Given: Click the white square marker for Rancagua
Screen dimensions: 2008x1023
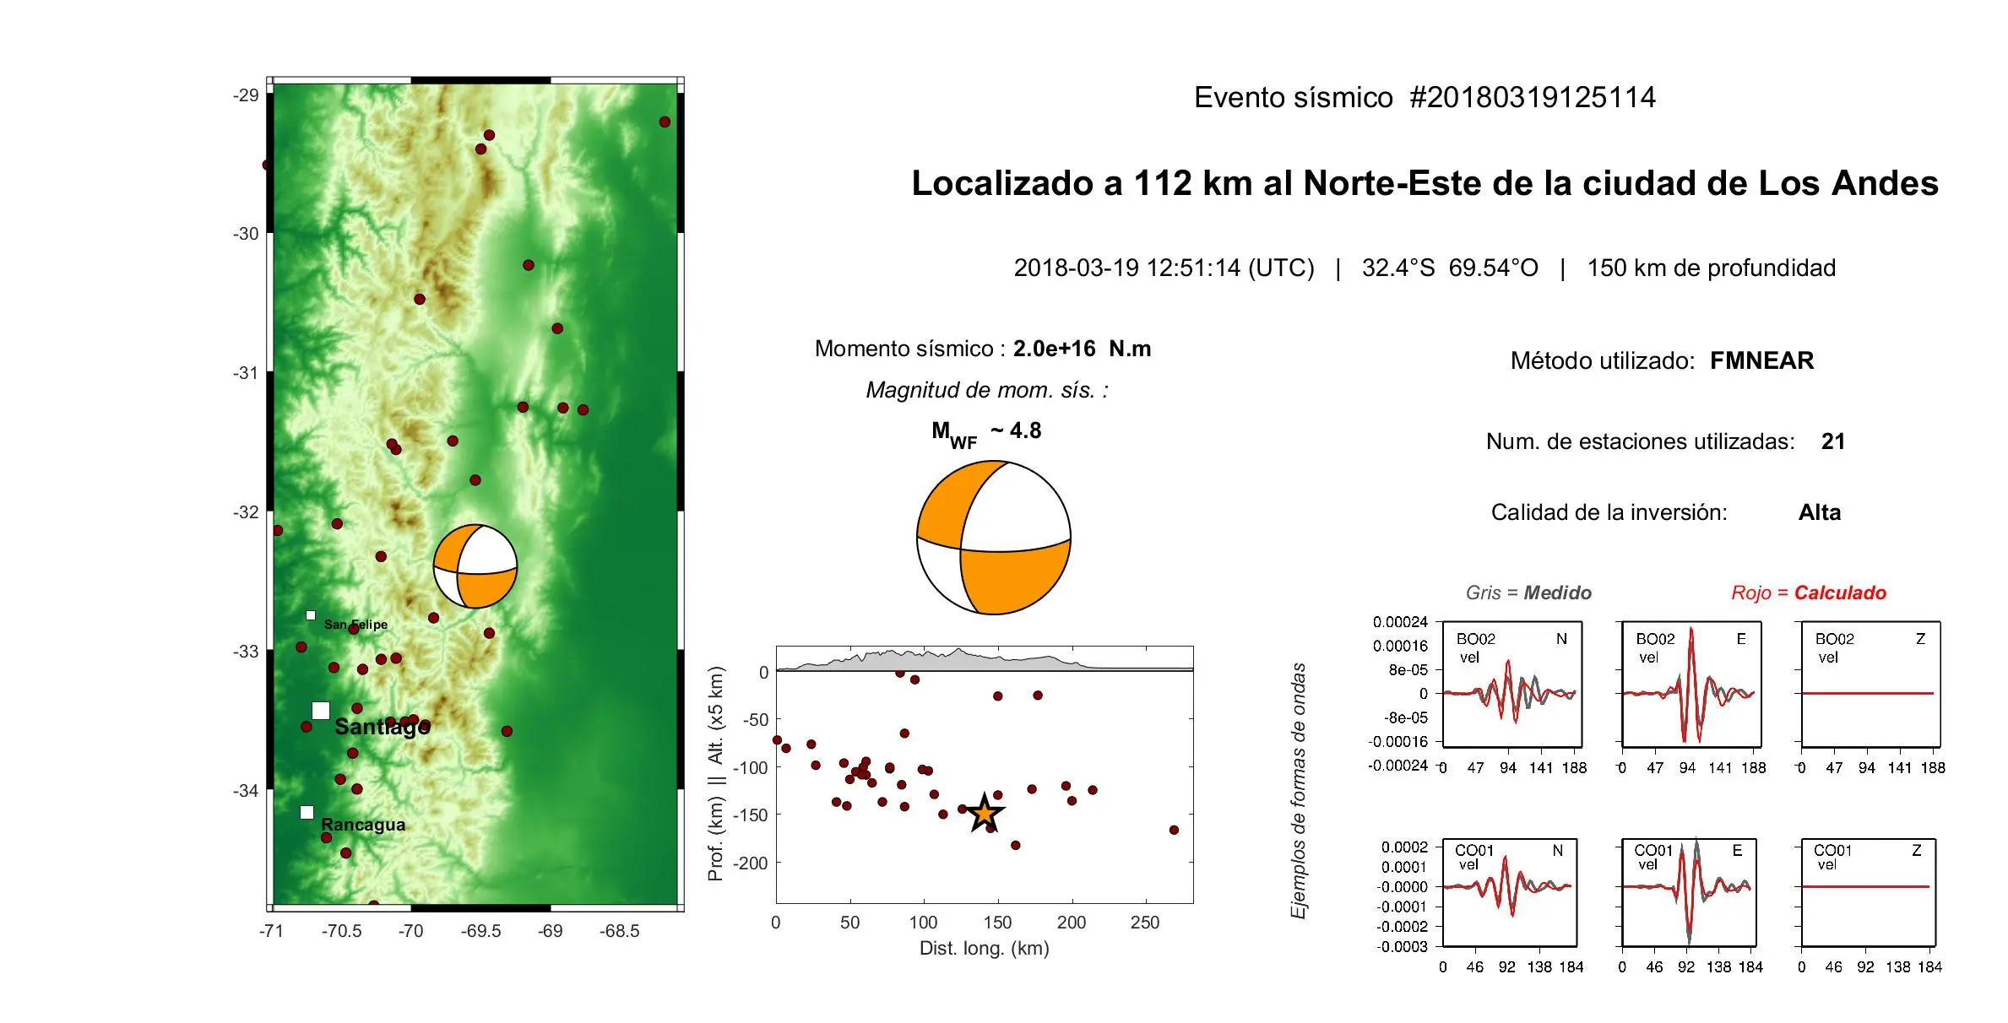Looking at the screenshot, I should [307, 812].
